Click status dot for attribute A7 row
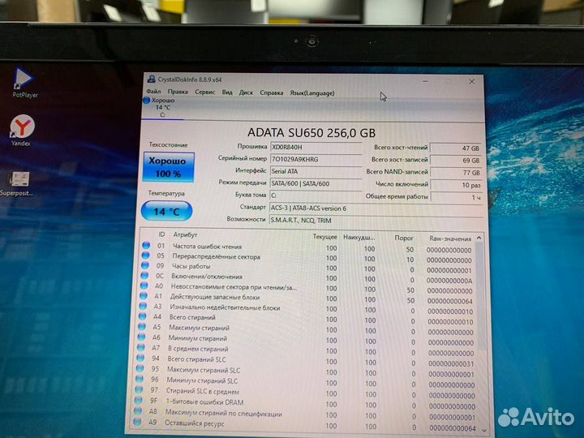This screenshot has height=438, width=584. tap(141, 347)
